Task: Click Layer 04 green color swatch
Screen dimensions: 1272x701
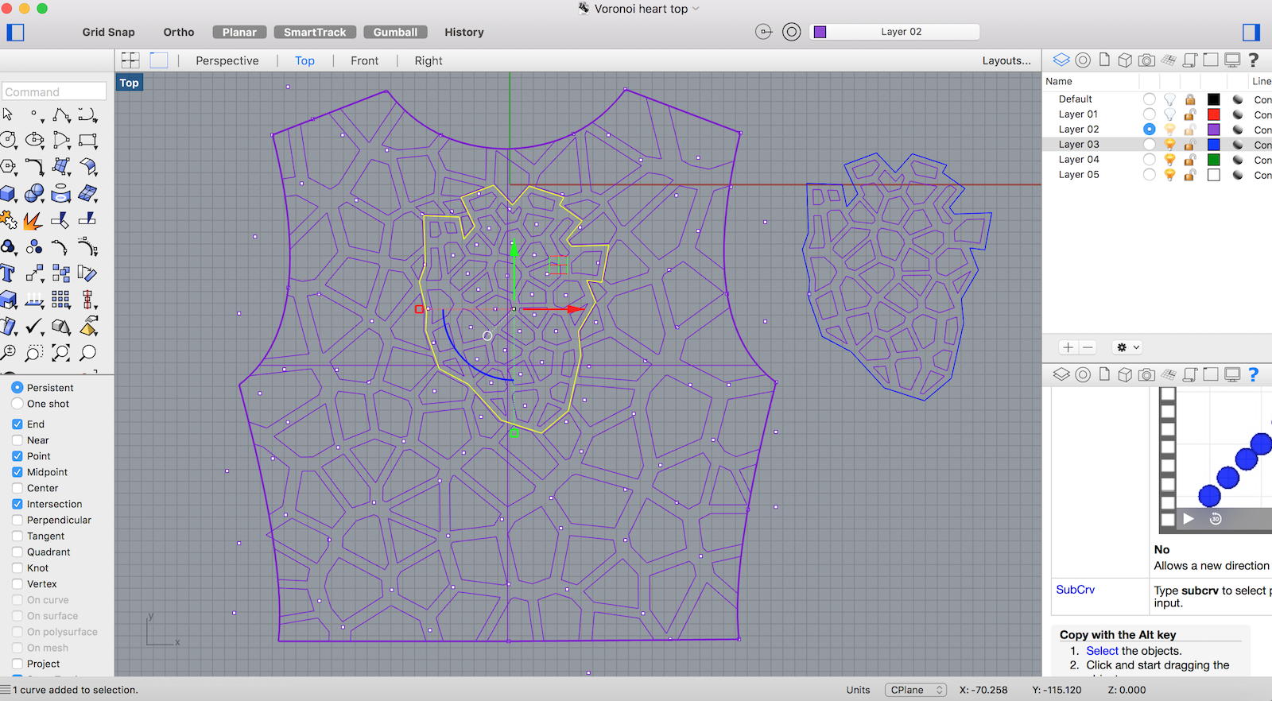Action: pos(1214,160)
